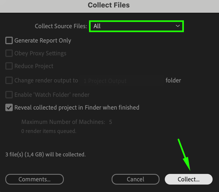Toggle the Change render output to checkbox
This screenshot has height=192, width=219.
click(9, 81)
